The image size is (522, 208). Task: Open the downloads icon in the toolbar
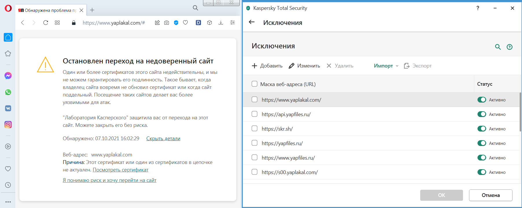click(221, 23)
